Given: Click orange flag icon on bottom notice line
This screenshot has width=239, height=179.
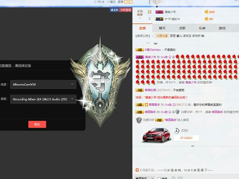Looking at the screenshot, I should click(x=137, y=170).
